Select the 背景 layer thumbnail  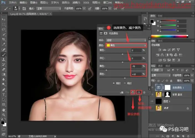click(x=158, y=108)
